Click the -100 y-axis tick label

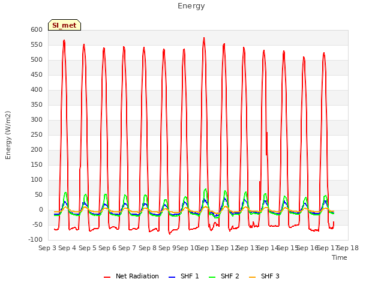click(x=35, y=240)
